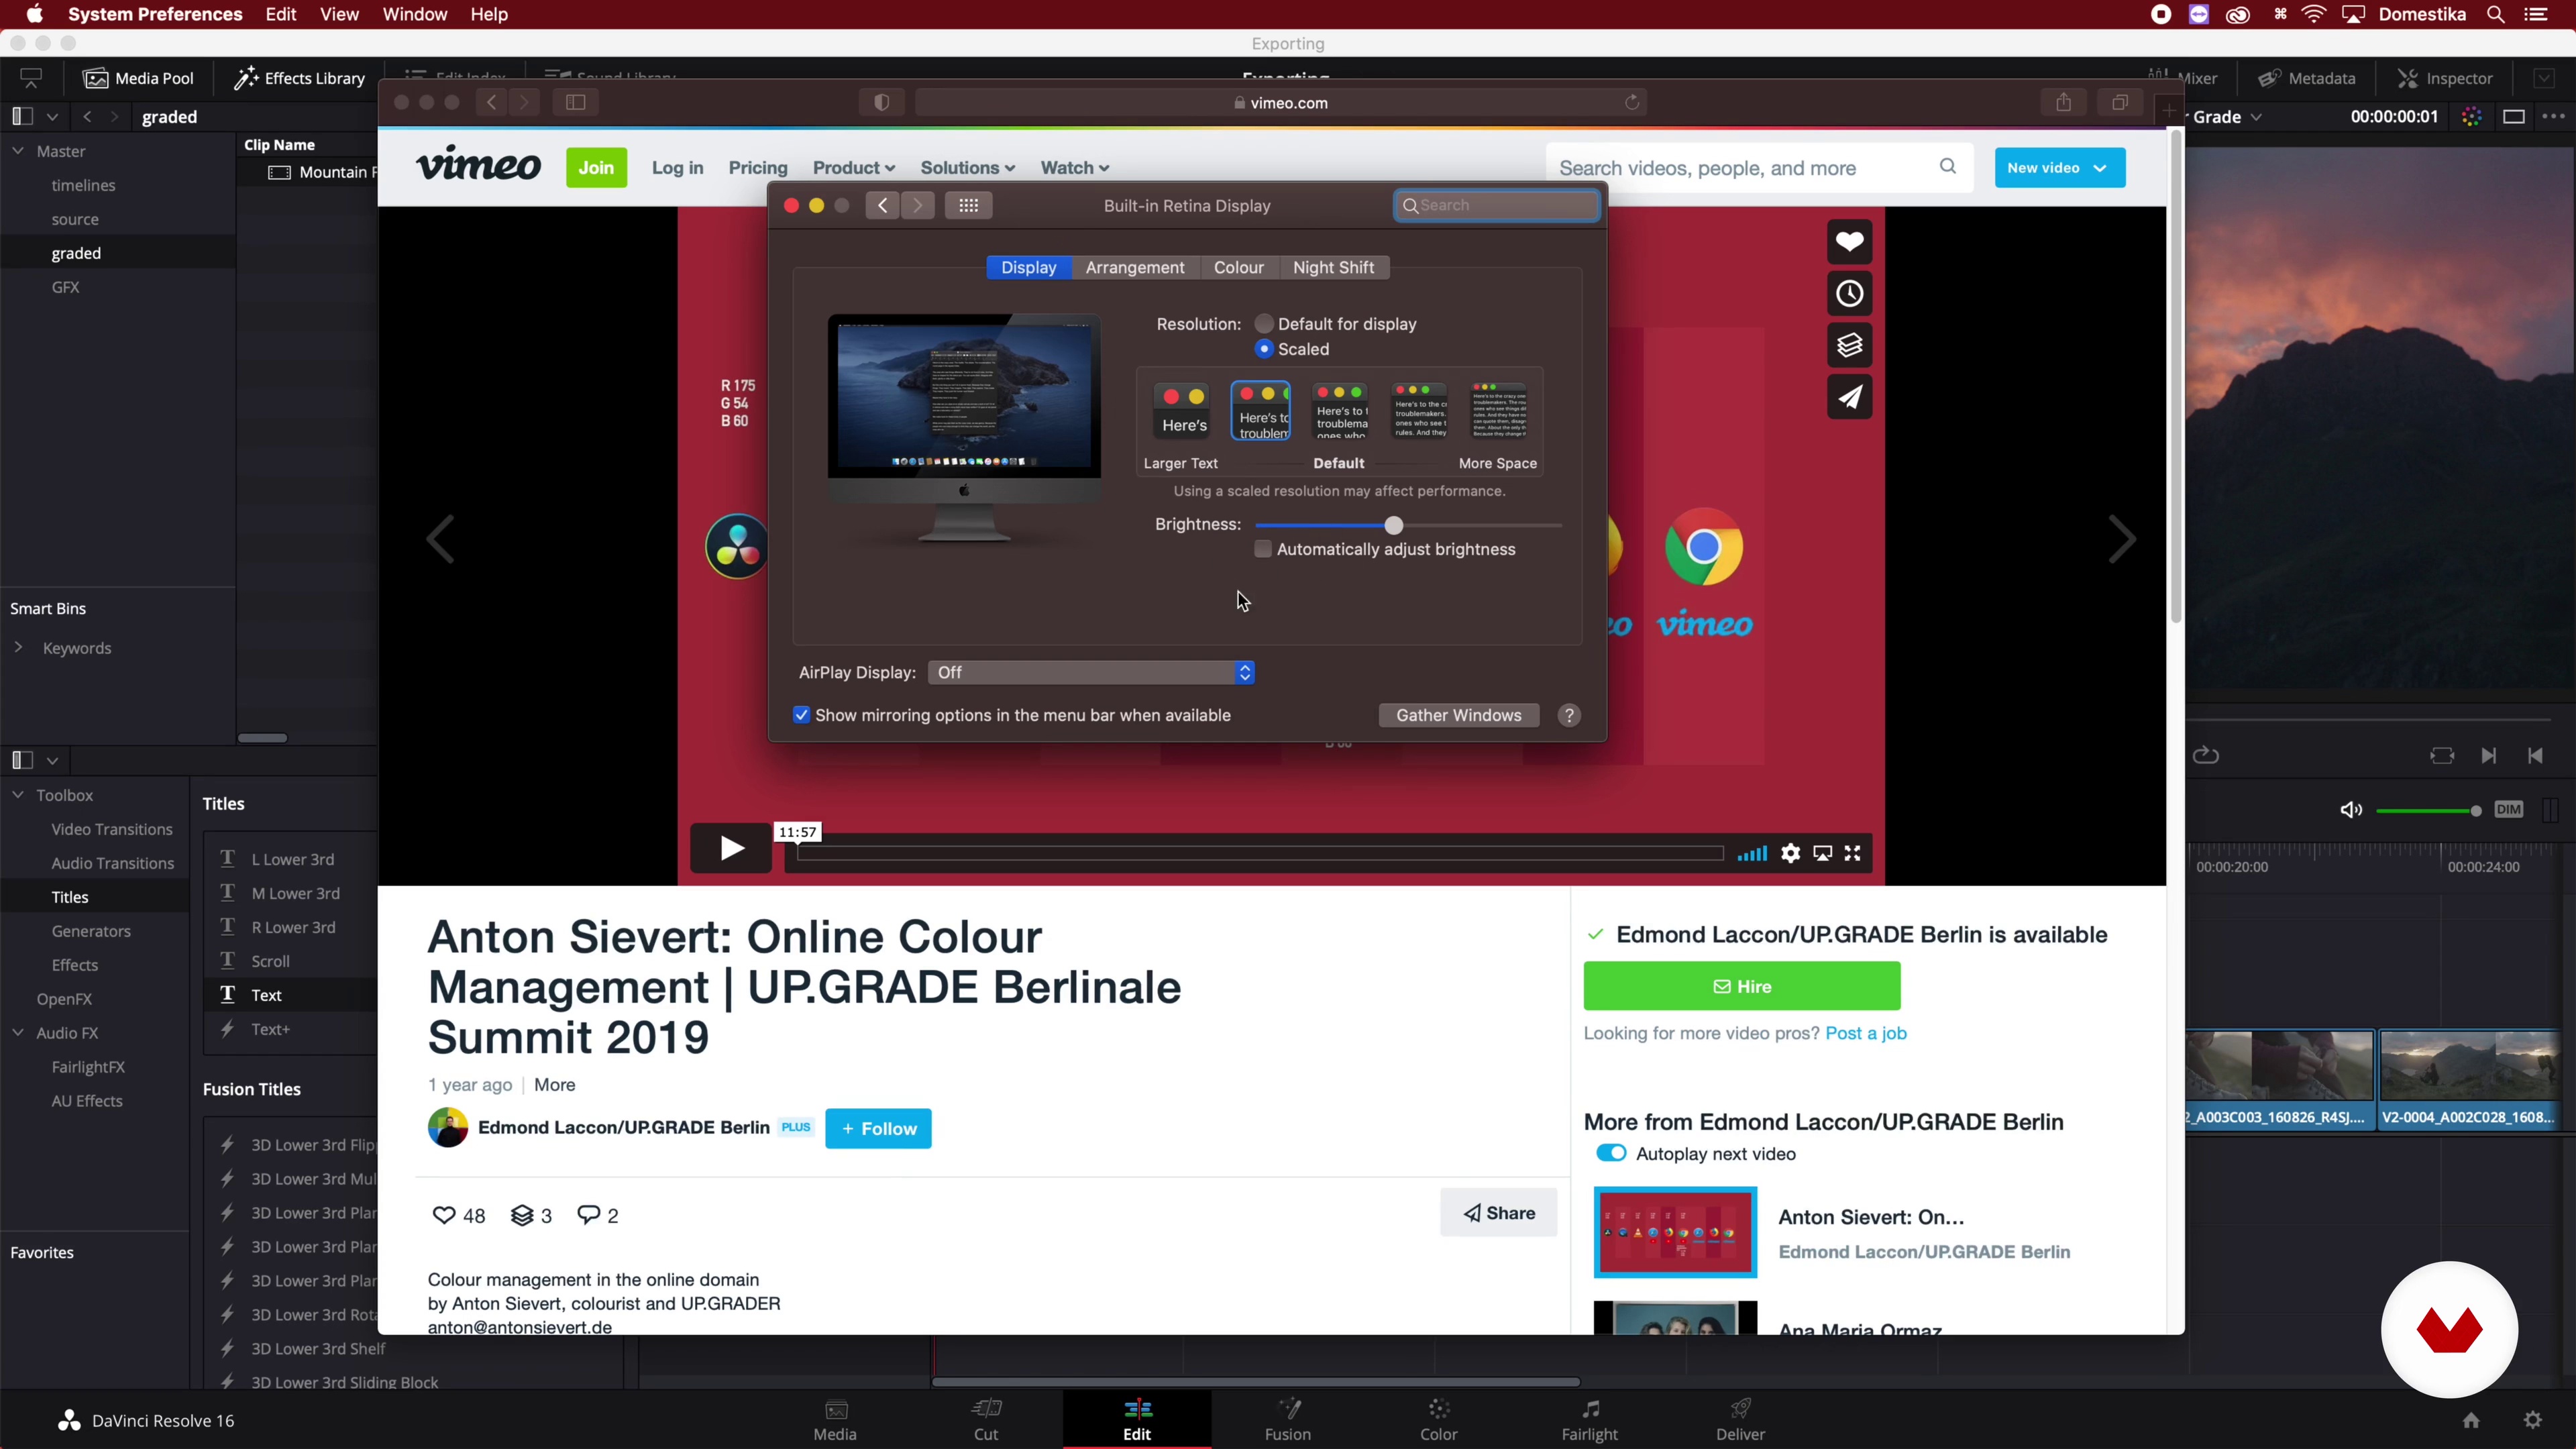Follow Edmond Laccon/UP.GRADE Berlin
Image resolution: width=2576 pixels, height=1449 pixels.
(x=878, y=1128)
